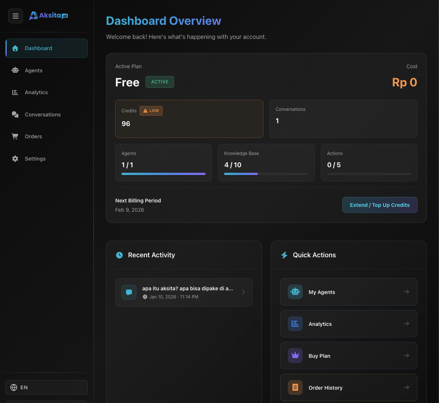Click the Conversations chat bubbles icon
This screenshot has width=439, height=403.
pos(15,115)
